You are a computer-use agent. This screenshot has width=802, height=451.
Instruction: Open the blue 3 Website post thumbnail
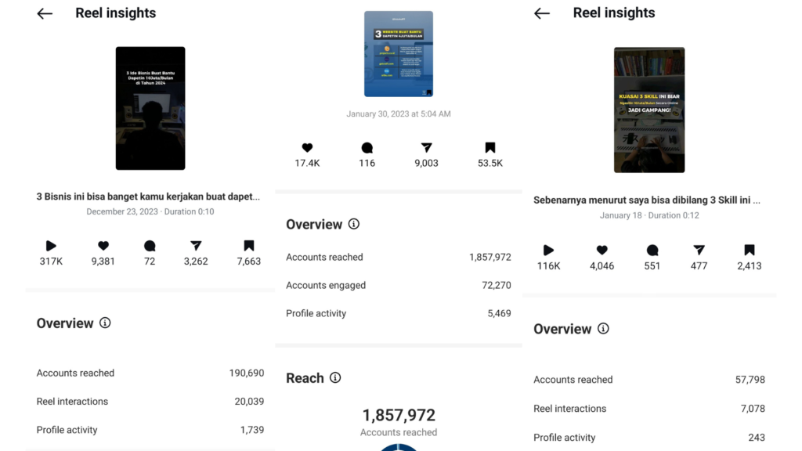[x=399, y=54]
